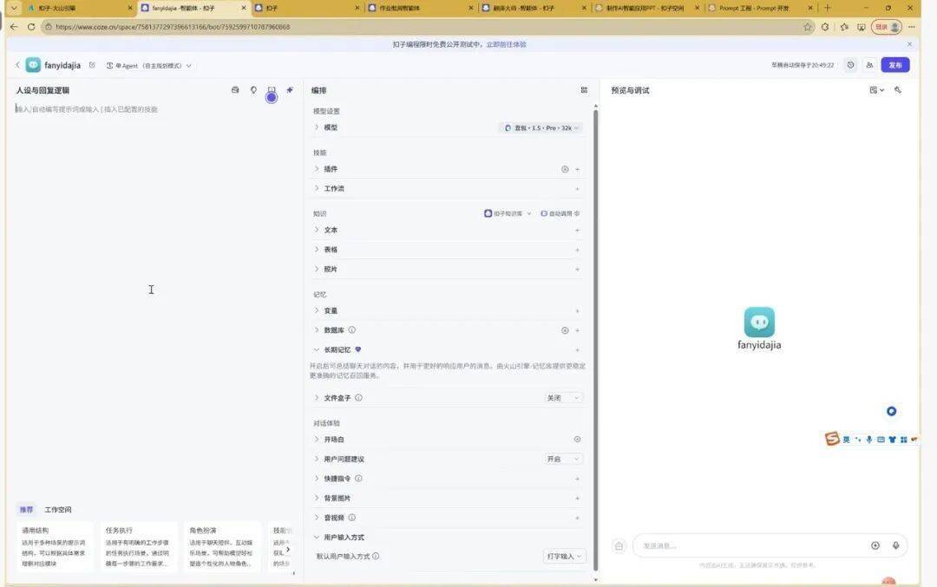Open the version history clock icon
937x587 pixels.
[x=850, y=65]
